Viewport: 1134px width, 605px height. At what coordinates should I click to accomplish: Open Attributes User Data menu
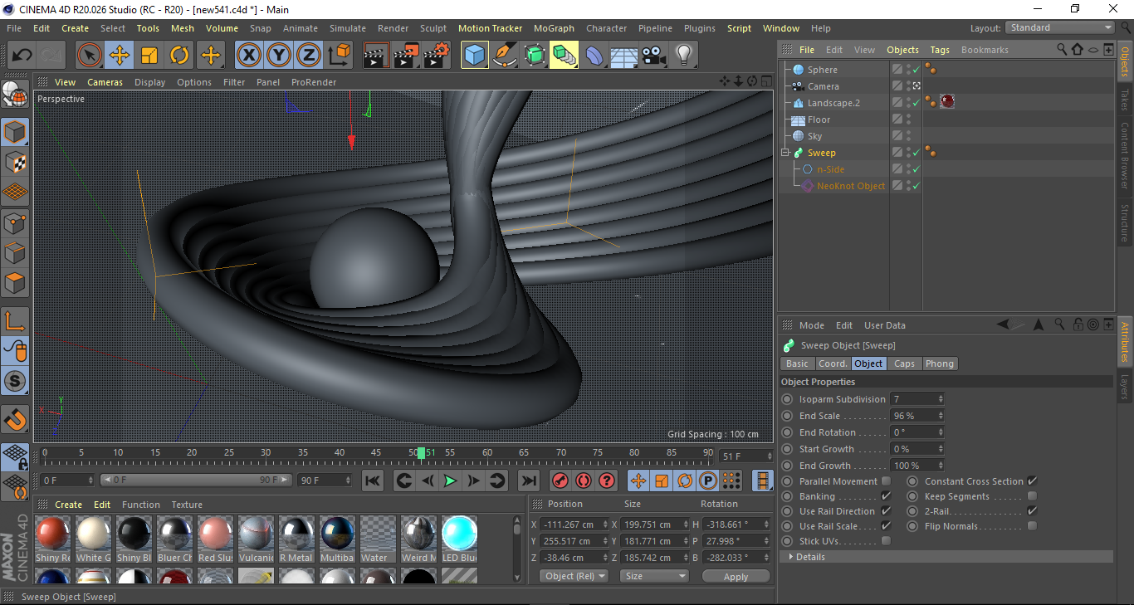pyautogui.click(x=884, y=325)
